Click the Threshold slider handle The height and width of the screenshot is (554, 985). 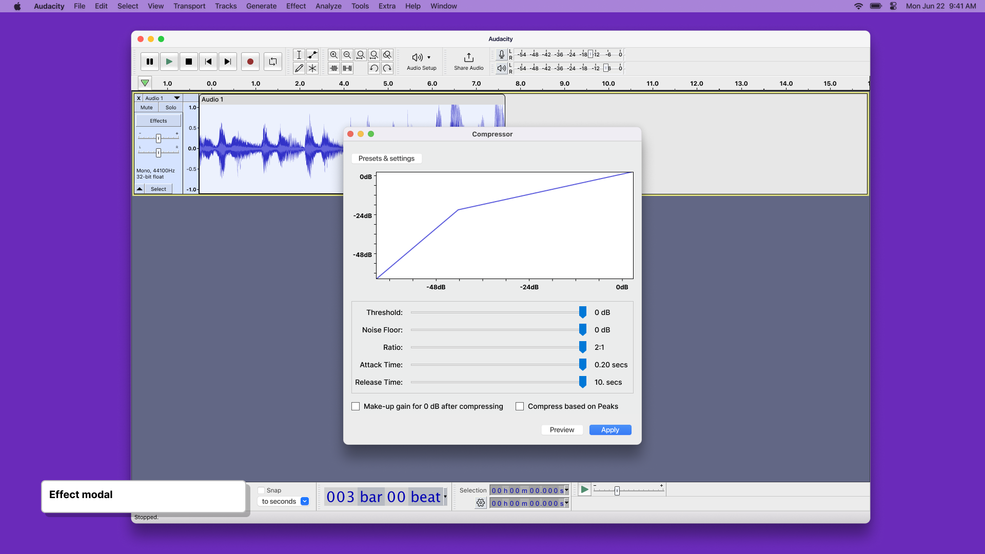pos(583,312)
